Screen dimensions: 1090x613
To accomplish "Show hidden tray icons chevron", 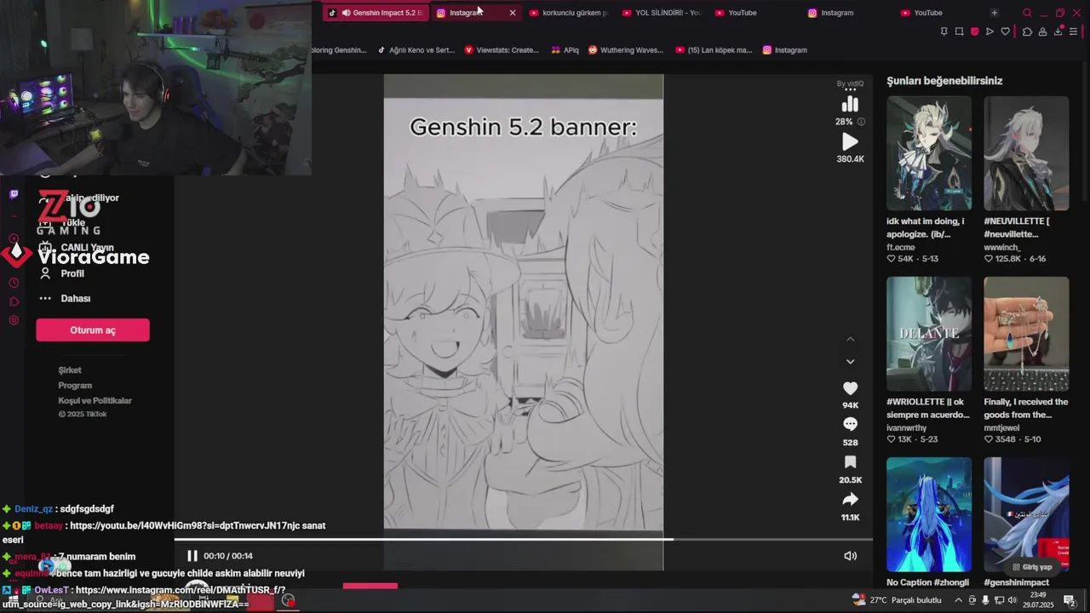I will [x=959, y=600].
